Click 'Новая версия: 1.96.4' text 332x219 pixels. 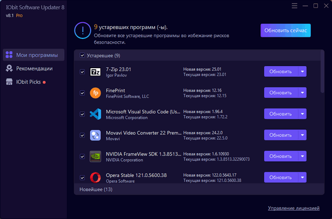tap(203, 111)
